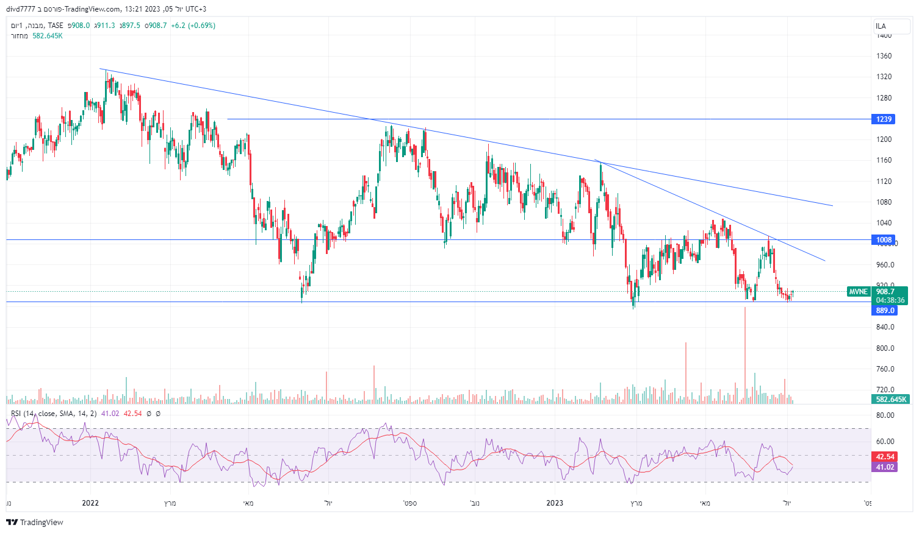This screenshot has width=919, height=533.
Task: Click the 1280 price axis tick
Action: pyautogui.click(x=884, y=98)
